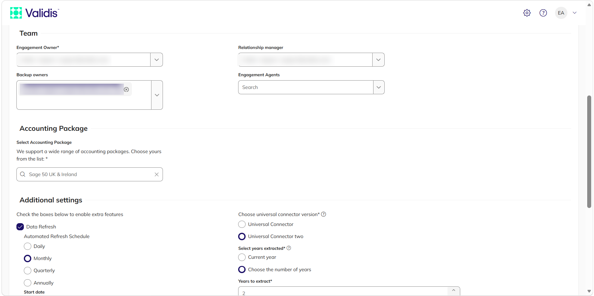Select the Monthly refresh schedule
Viewport: 594px width, 296px height.
pos(28,258)
